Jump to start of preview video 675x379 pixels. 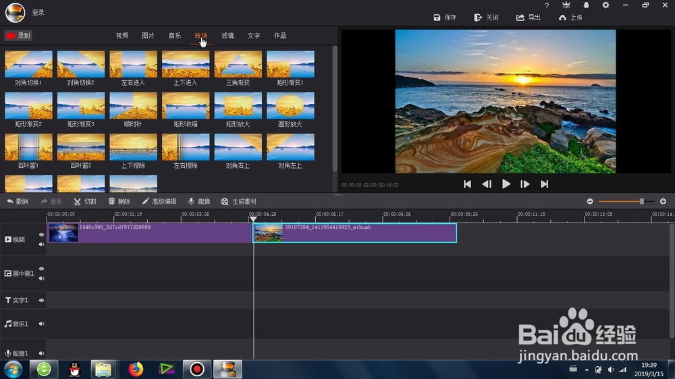pyautogui.click(x=467, y=184)
